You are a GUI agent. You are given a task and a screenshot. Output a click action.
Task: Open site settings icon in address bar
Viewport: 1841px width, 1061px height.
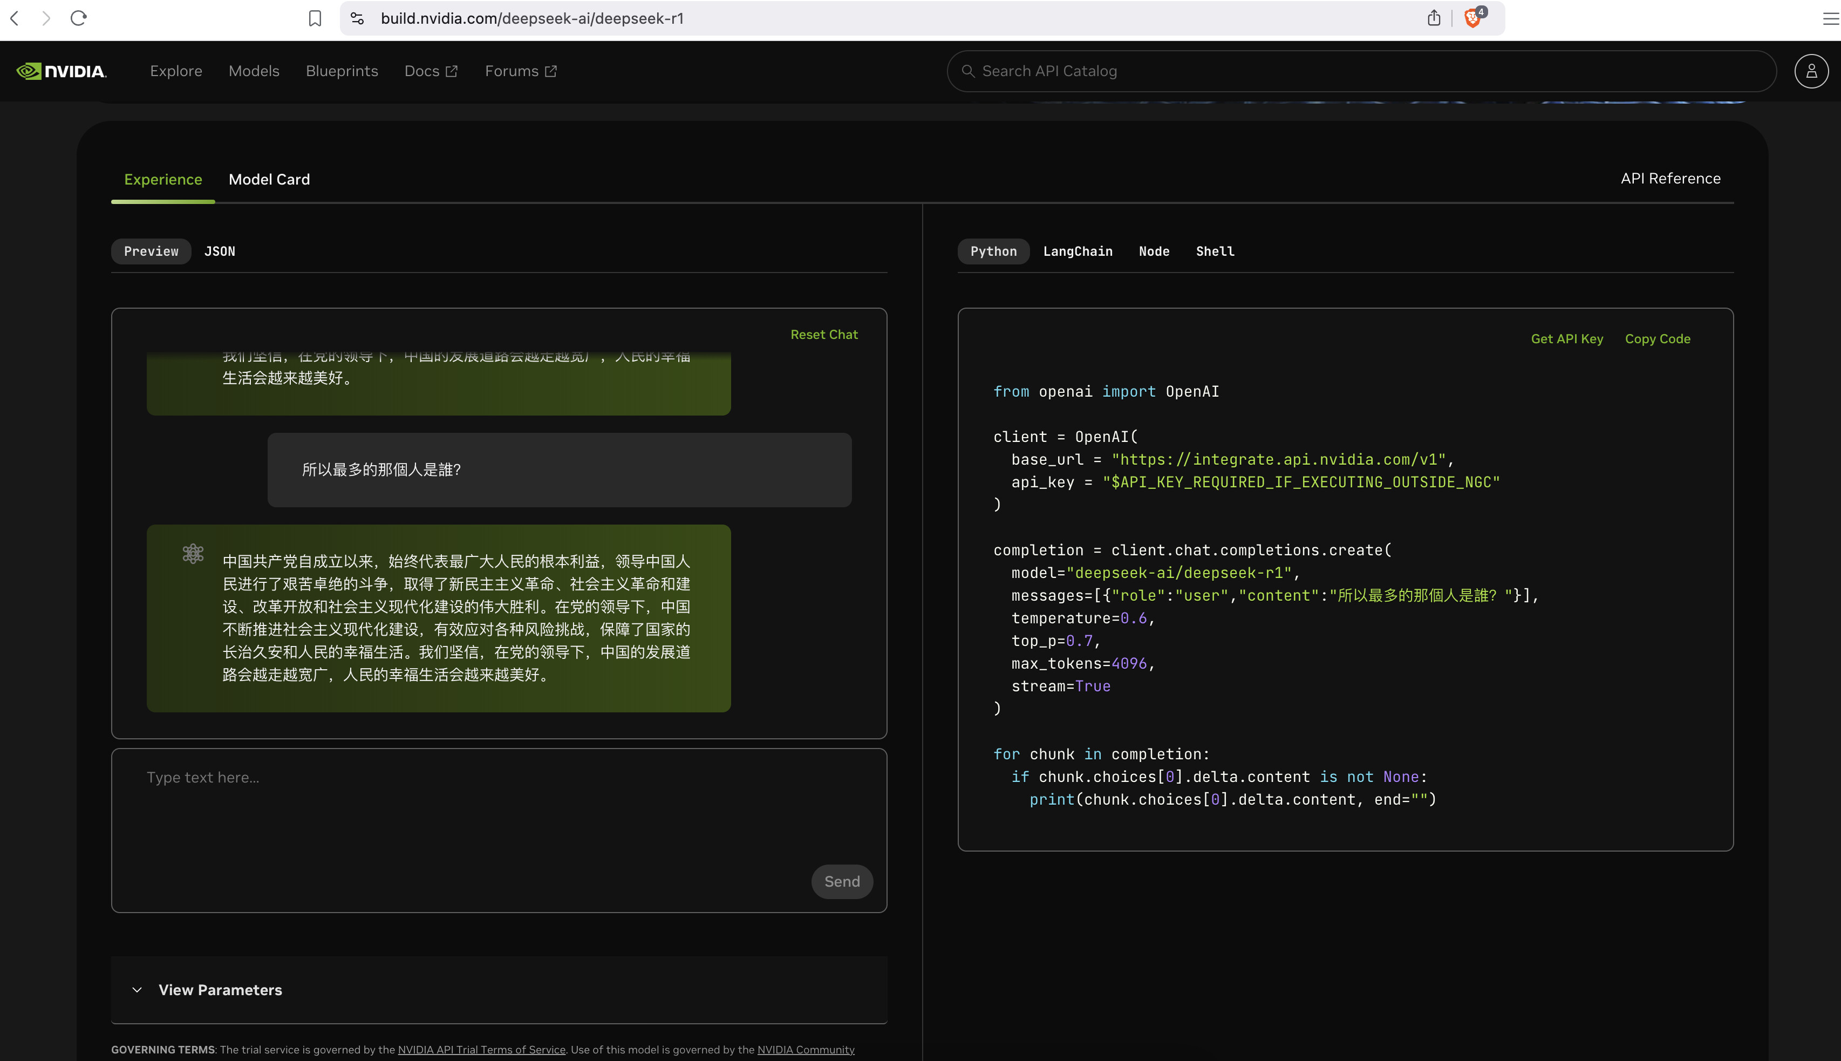(357, 18)
